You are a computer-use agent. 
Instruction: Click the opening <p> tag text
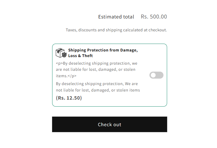click(59, 63)
